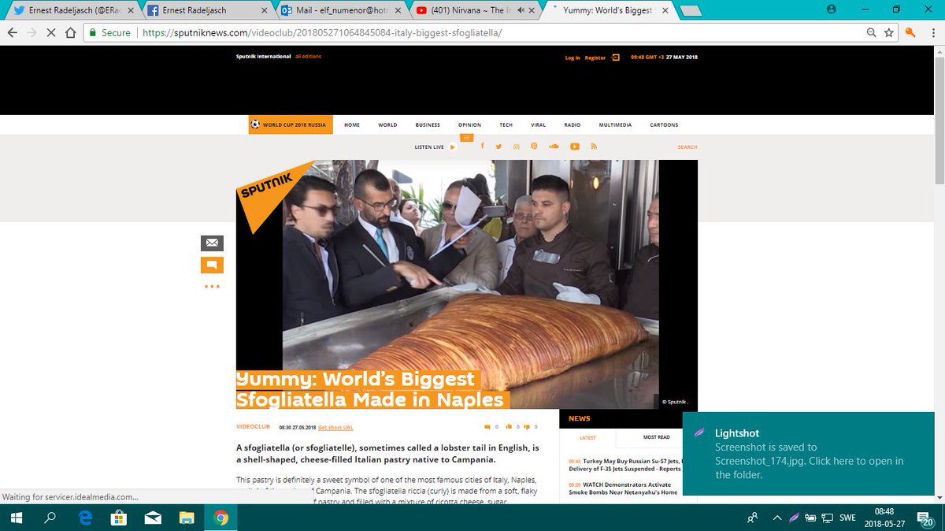Open the 'all editions' link
This screenshot has width=945, height=531.
tap(308, 57)
